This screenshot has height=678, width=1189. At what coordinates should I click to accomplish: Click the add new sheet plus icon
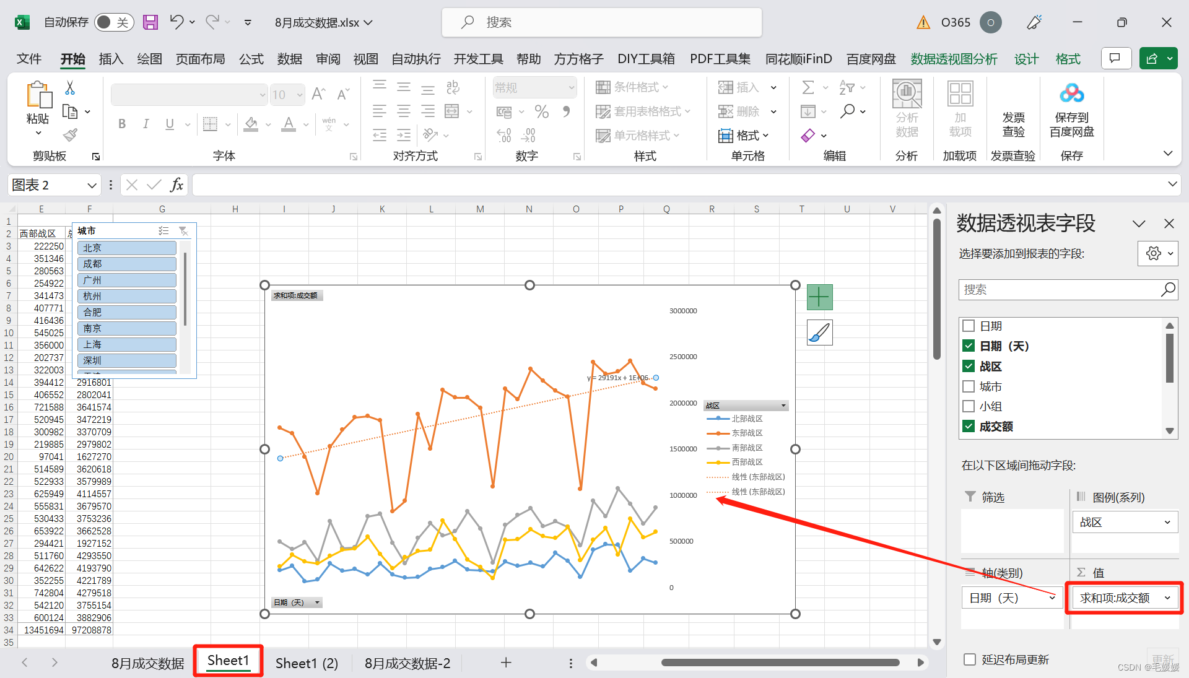506,663
